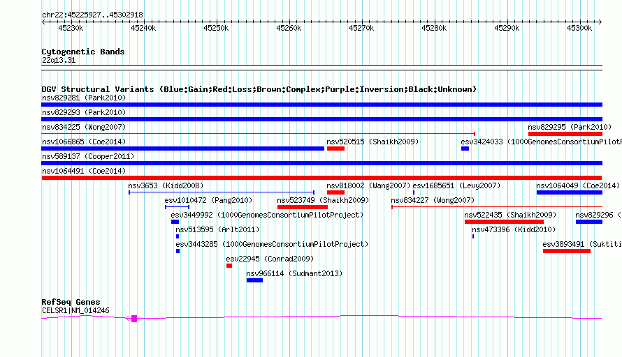
Task: Click the 22q13.31 cytogenetic band label
Action: pos(59,60)
